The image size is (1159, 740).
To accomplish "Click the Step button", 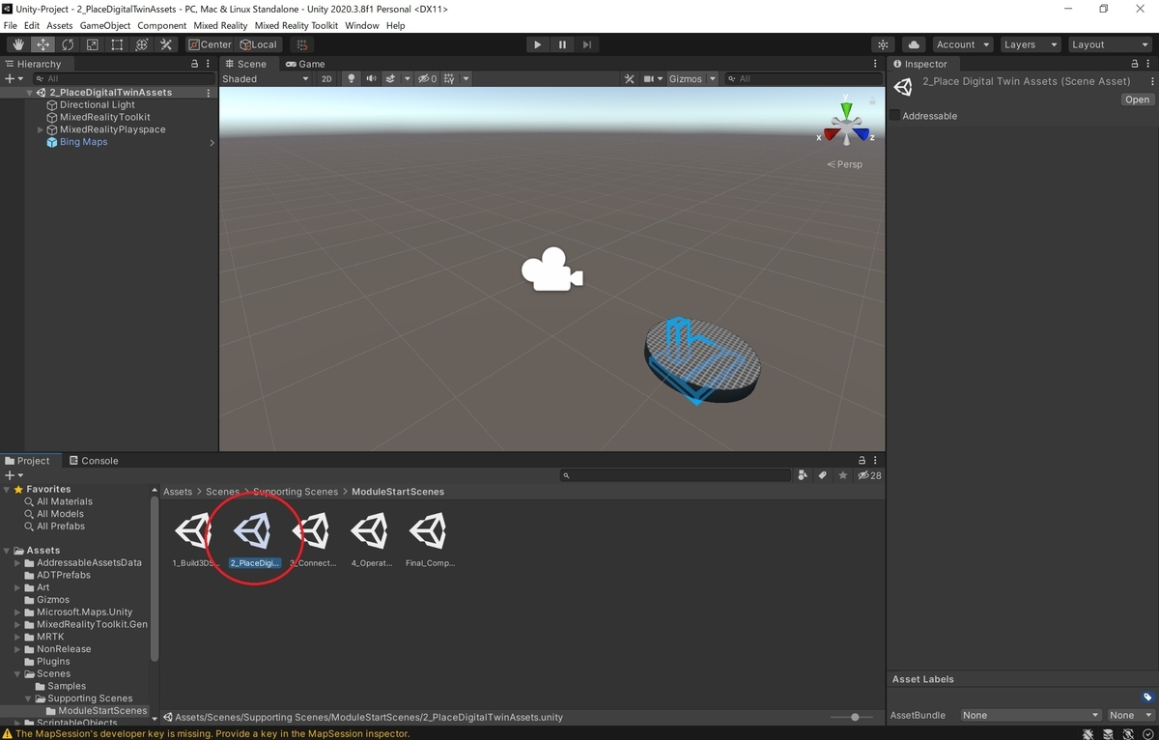I will pyautogui.click(x=587, y=44).
